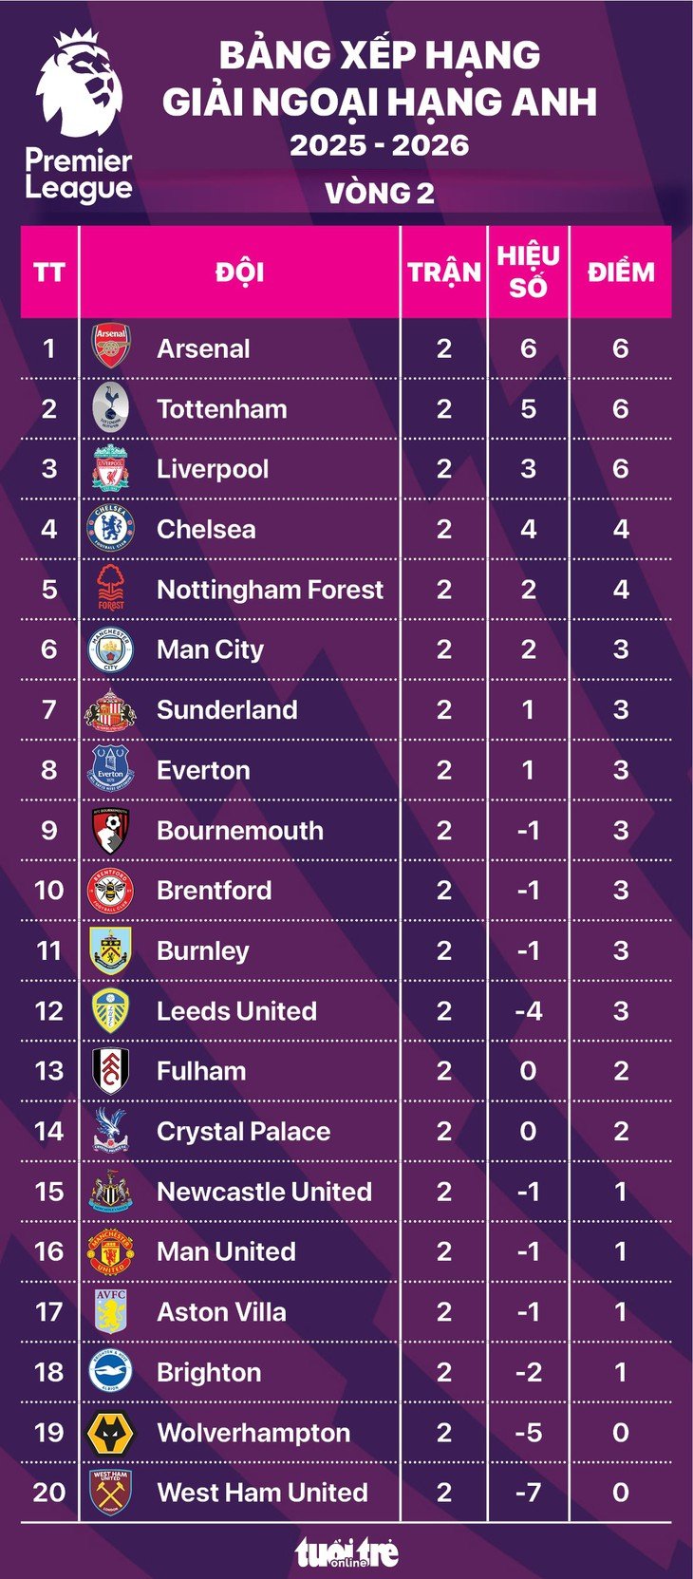Click the West Ham United crest

[x=111, y=1493]
